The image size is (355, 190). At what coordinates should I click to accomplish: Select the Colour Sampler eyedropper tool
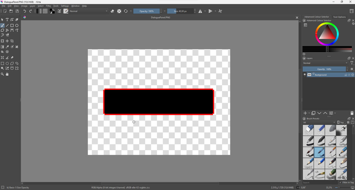tap(7, 47)
